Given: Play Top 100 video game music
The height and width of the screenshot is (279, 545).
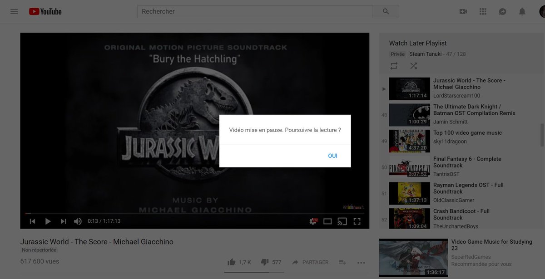Looking at the screenshot, I should [x=468, y=133].
